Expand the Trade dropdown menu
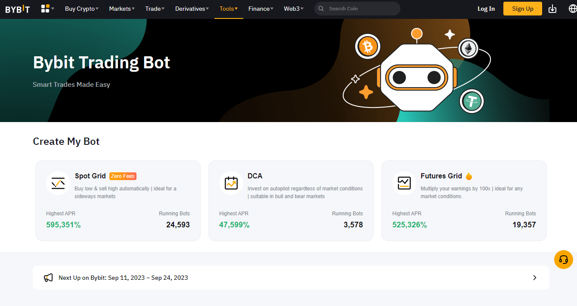The height and width of the screenshot is (306, 577). pyautogui.click(x=155, y=9)
